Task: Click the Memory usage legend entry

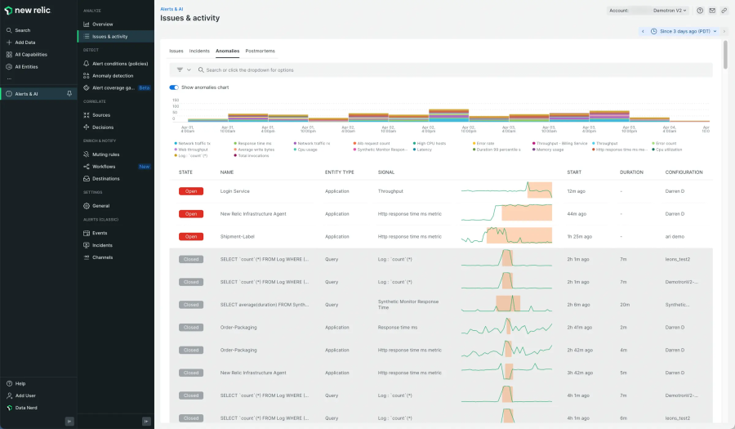Action: (548, 150)
